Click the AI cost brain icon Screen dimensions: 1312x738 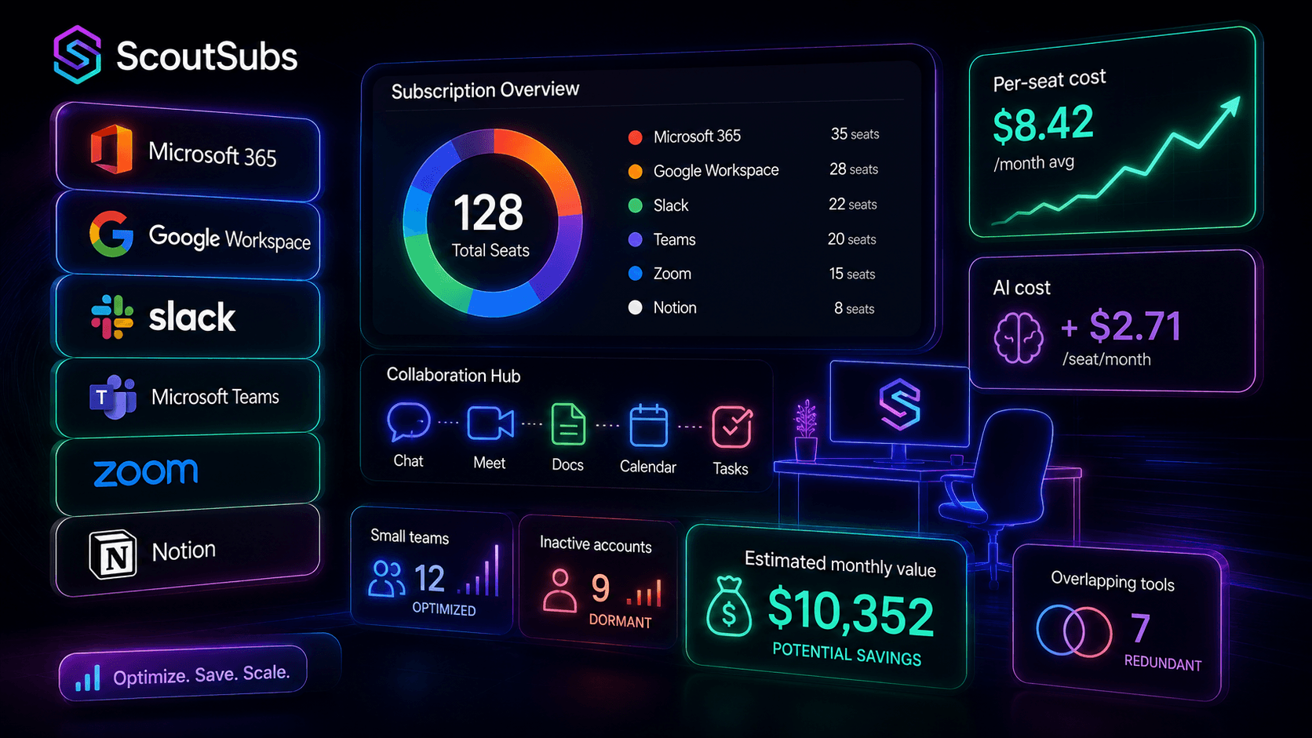1019,337
